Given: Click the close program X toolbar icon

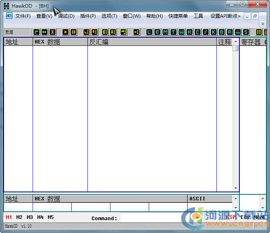Looking at the screenshot, I should [x=52, y=32].
